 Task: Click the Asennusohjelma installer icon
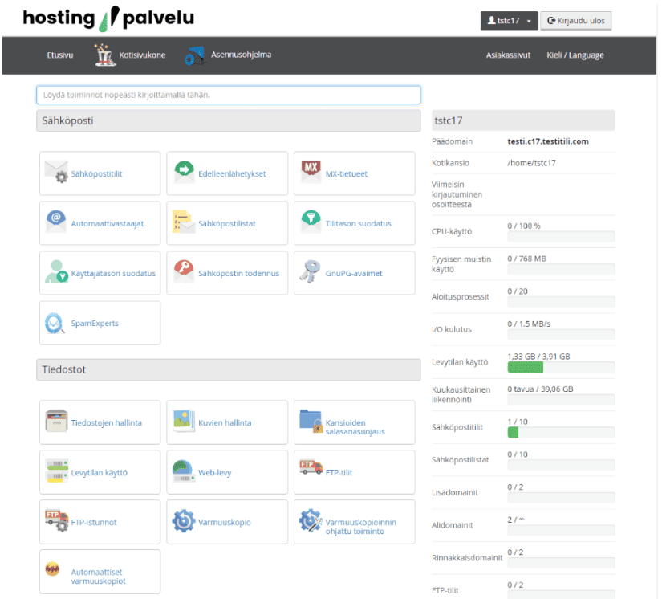195,55
